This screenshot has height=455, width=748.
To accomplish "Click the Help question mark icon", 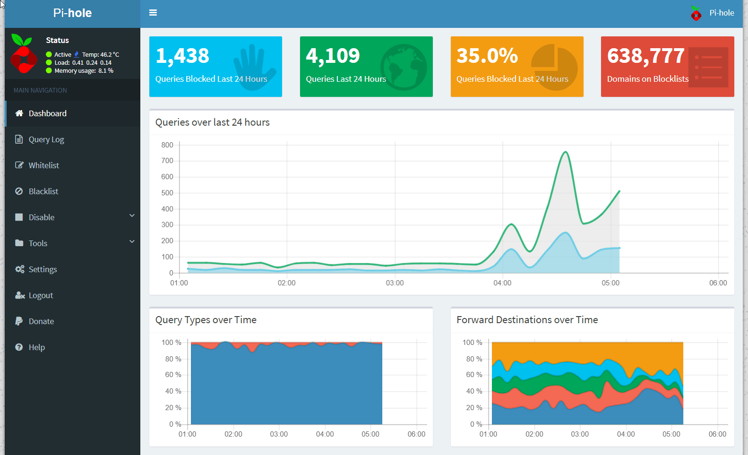I will 19,347.
